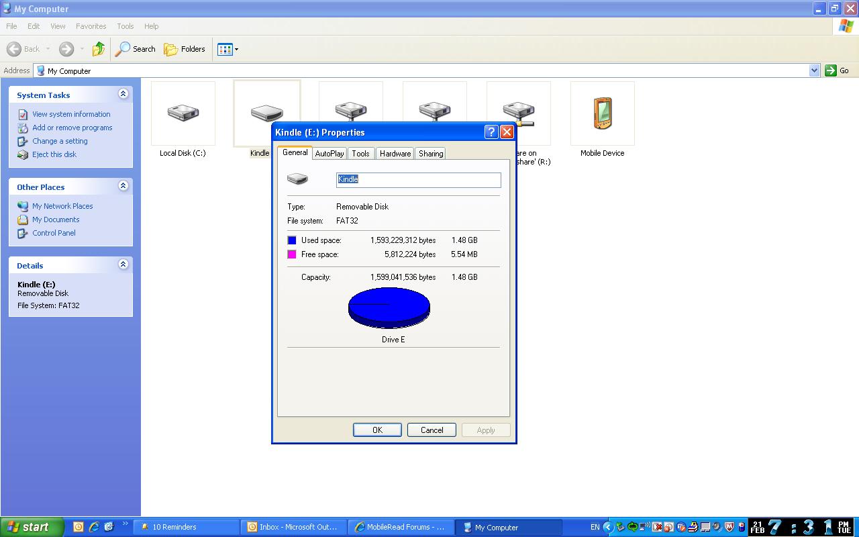Collapse the System Tasks panel
The height and width of the screenshot is (537, 859).
pyautogui.click(x=123, y=94)
